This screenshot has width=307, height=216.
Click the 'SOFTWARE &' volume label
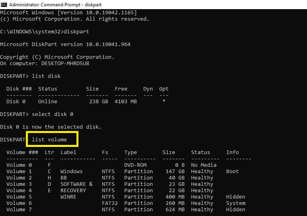pyautogui.click(x=76, y=184)
